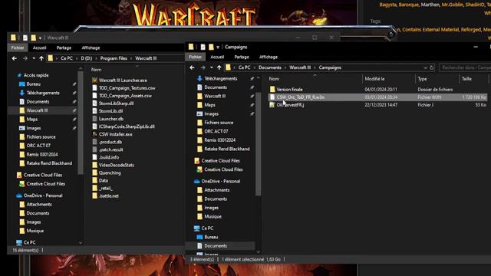The height and width of the screenshot is (276, 491).
Task: Select the _retail_ folder icon
Action: pos(94,188)
